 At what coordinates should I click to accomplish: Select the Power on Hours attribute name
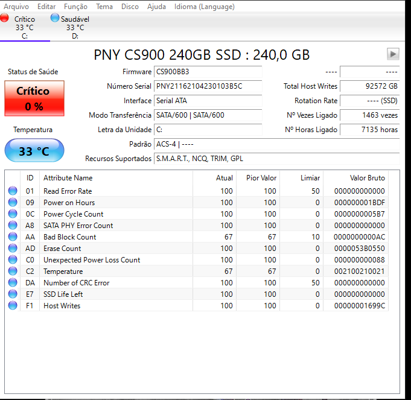pyautogui.click(x=69, y=203)
